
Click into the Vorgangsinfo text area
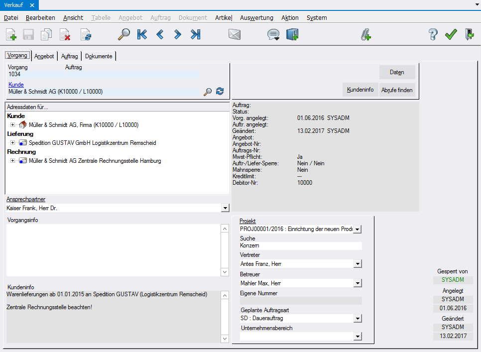point(113,249)
